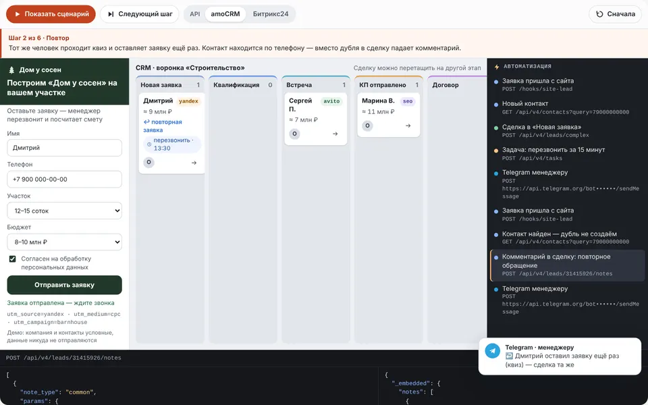648x405 pixels.
Task: Move Дмитрий card to next stage arrow
Action: click(x=194, y=163)
